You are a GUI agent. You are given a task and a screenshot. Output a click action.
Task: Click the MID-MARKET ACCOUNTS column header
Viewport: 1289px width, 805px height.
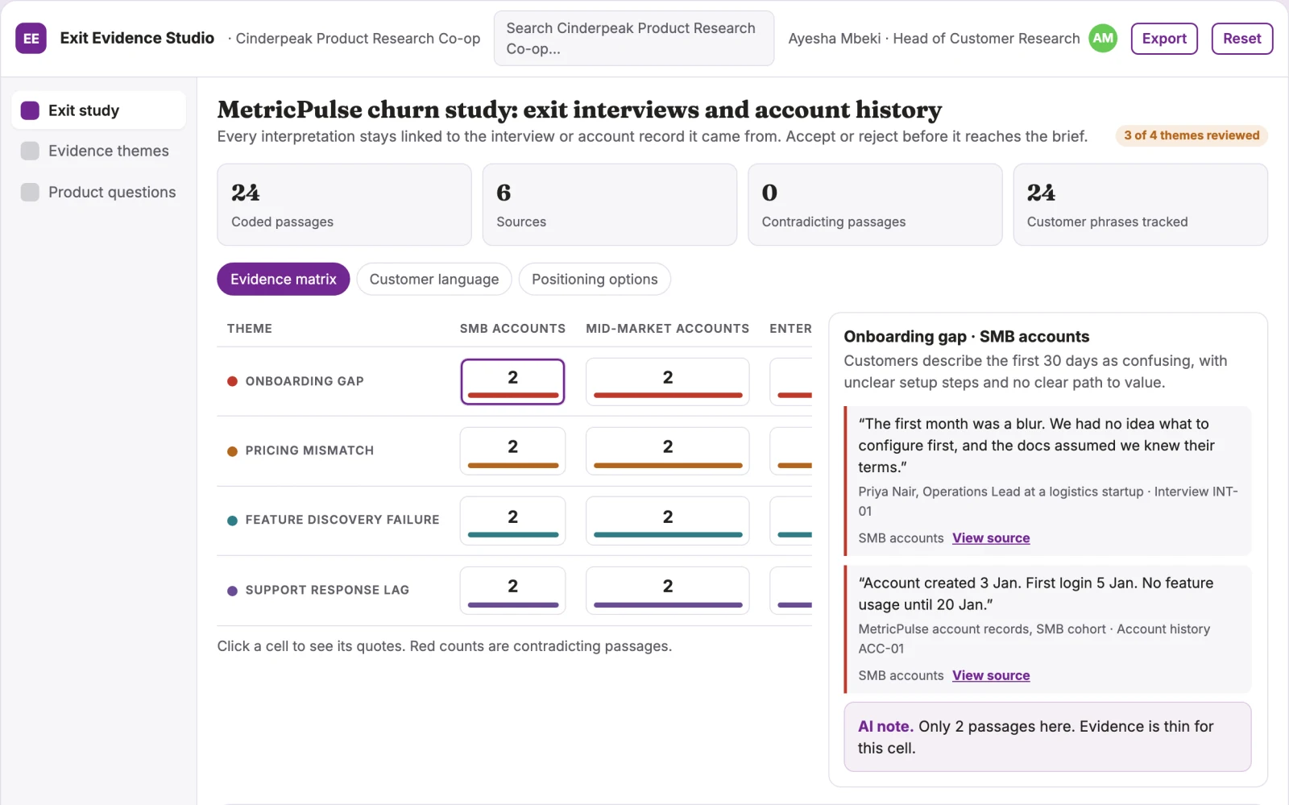(667, 329)
